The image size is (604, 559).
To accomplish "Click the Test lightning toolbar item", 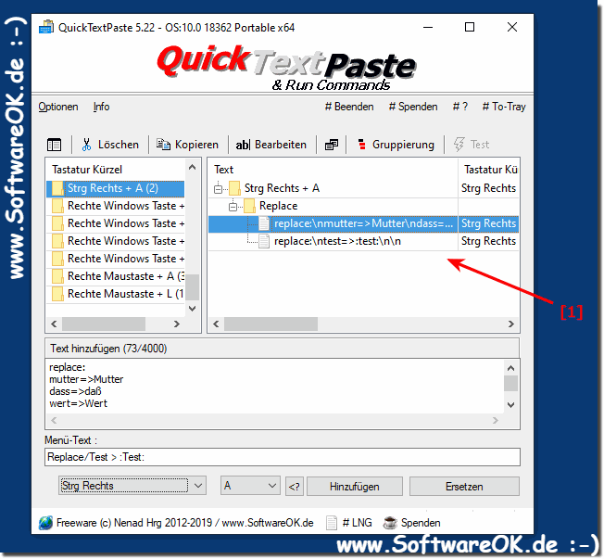I will click(x=472, y=145).
